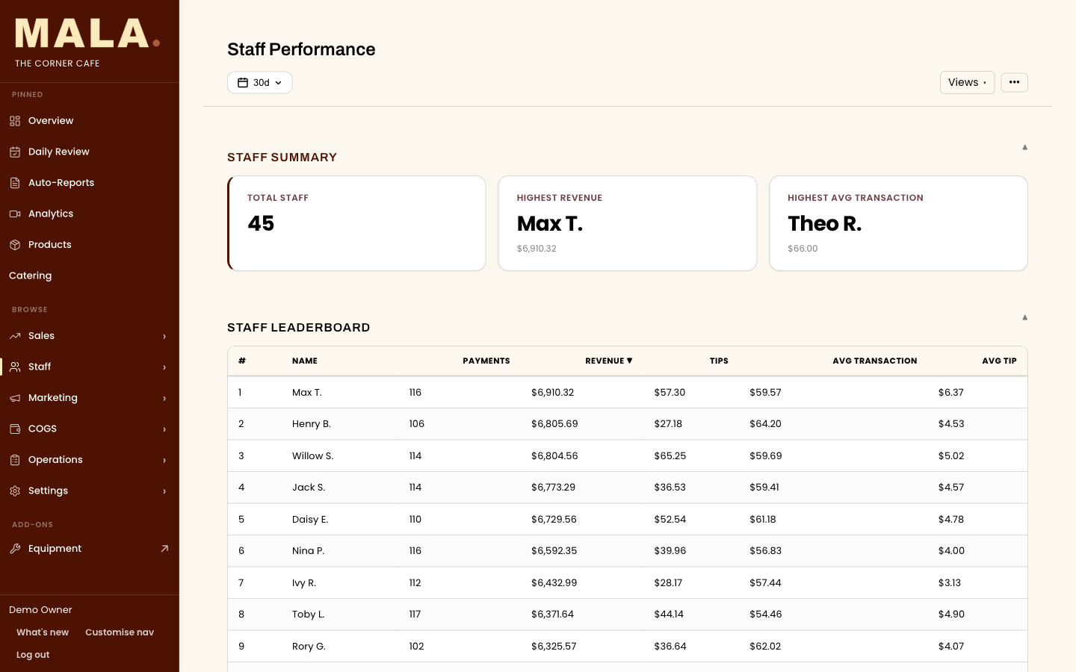Click the Products box icon
1076x672 pixels.
(x=15, y=245)
